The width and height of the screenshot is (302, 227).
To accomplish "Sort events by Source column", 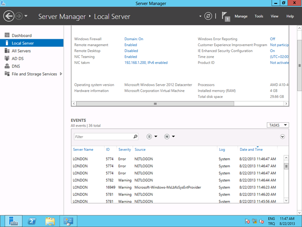I will (x=140, y=149).
